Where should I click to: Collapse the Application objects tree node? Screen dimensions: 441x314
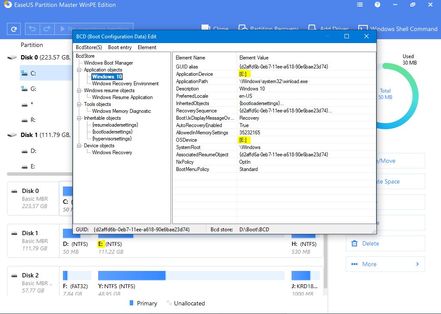[80, 70]
